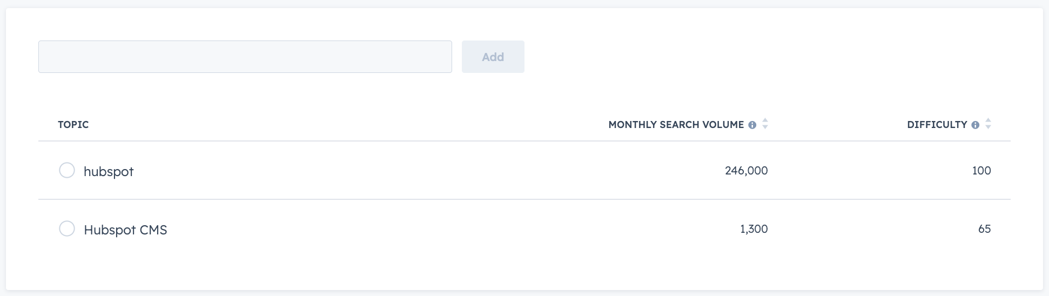Click the Difficulty column header label
The width and height of the screenshot is (1049, 296).
coord(937,125)
